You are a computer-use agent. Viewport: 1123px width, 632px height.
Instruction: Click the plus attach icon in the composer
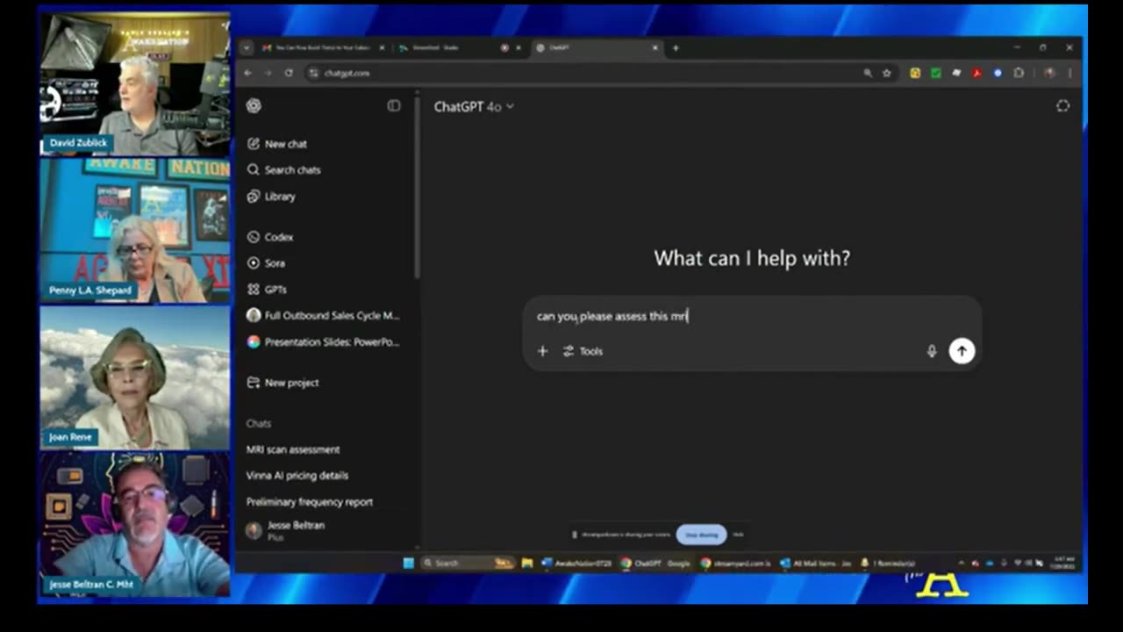542,351
